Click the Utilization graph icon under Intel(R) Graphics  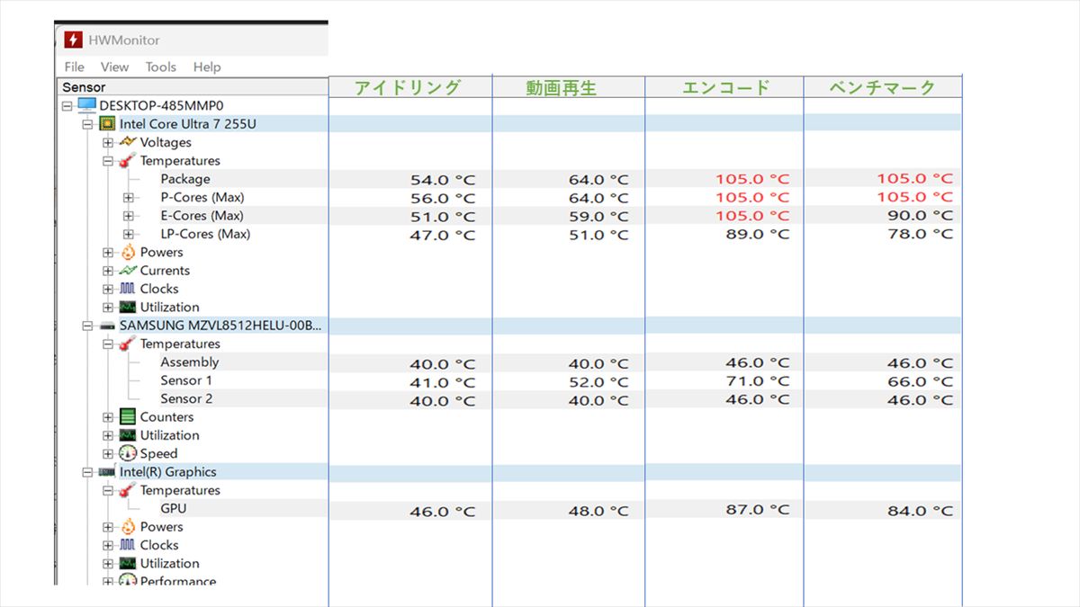(127, 564)
